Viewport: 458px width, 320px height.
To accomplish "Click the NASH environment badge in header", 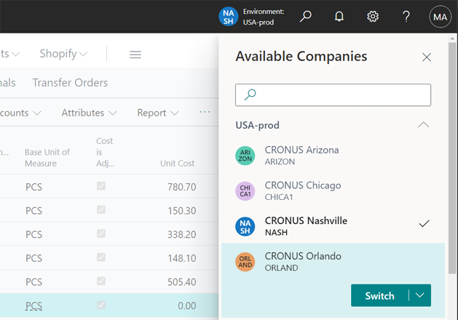I will [229, 16].
